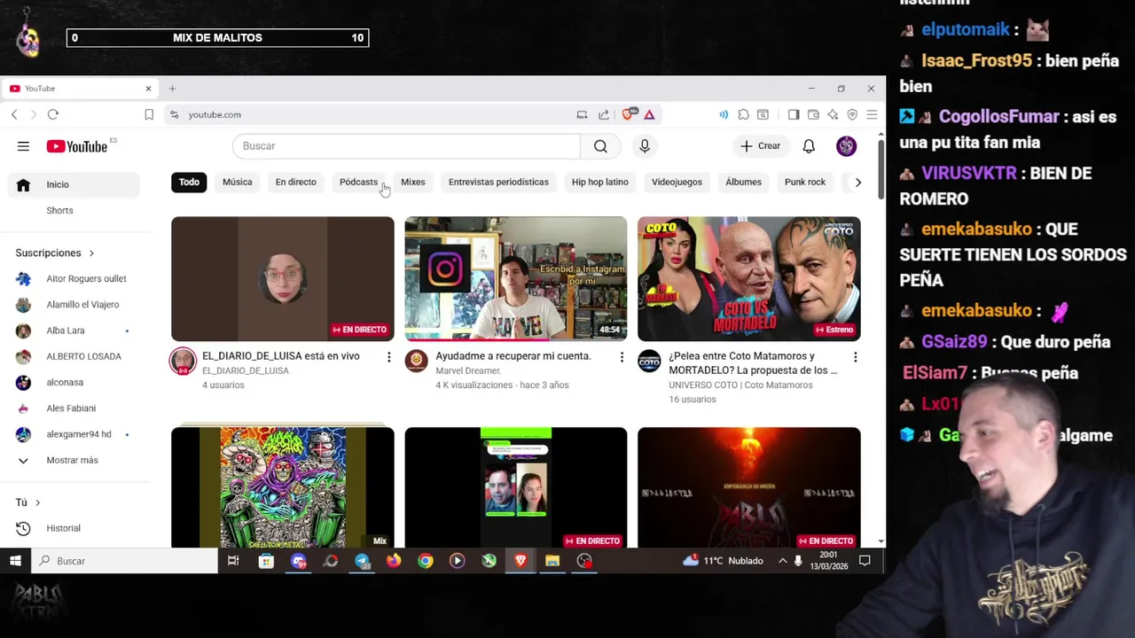Select the Música filter chip
This screenshot has width=1135, height=638.
(x=237, y=182)
